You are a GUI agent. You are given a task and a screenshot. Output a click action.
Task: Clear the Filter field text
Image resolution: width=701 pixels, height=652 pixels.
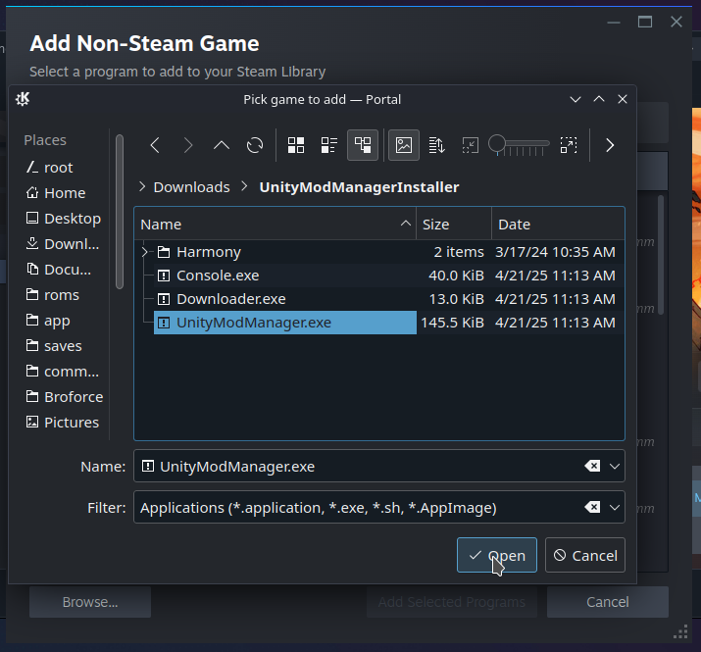[x=592, y=507]
